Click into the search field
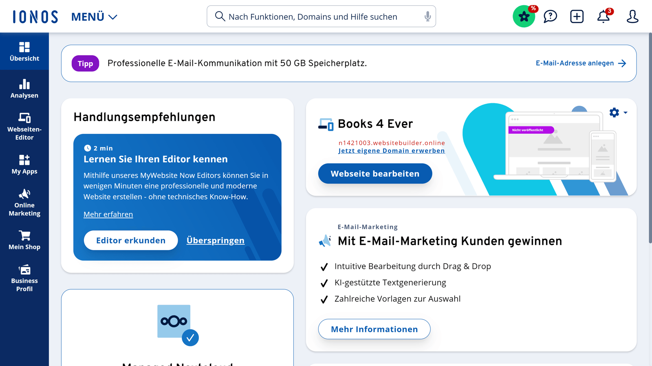The image size is (652, 366). tap(321, 16)
